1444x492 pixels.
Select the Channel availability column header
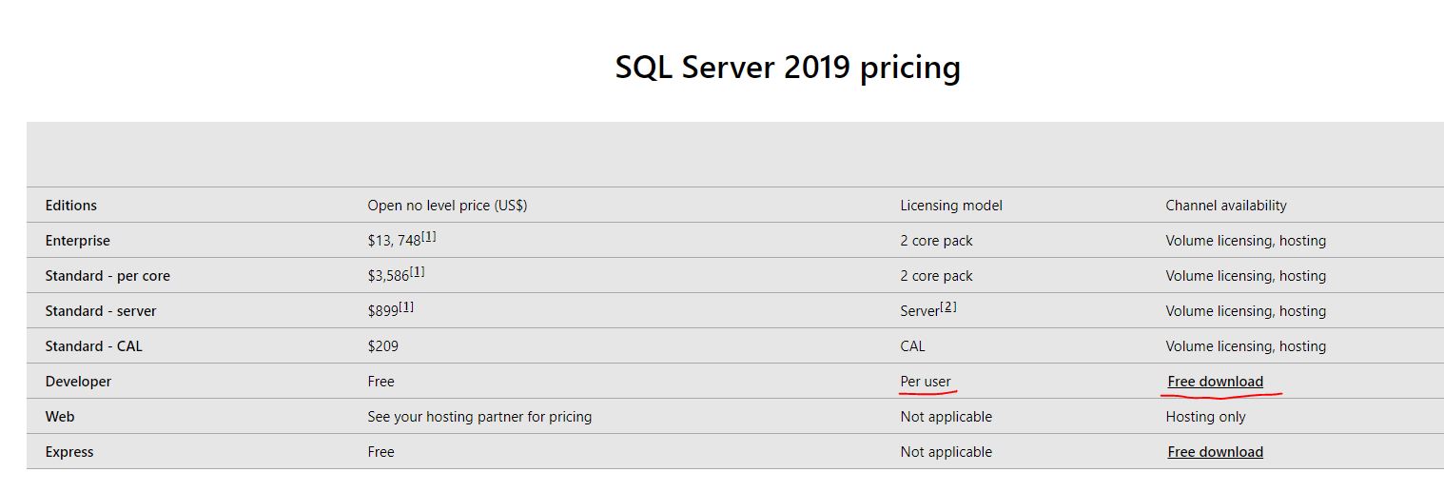1226,206
